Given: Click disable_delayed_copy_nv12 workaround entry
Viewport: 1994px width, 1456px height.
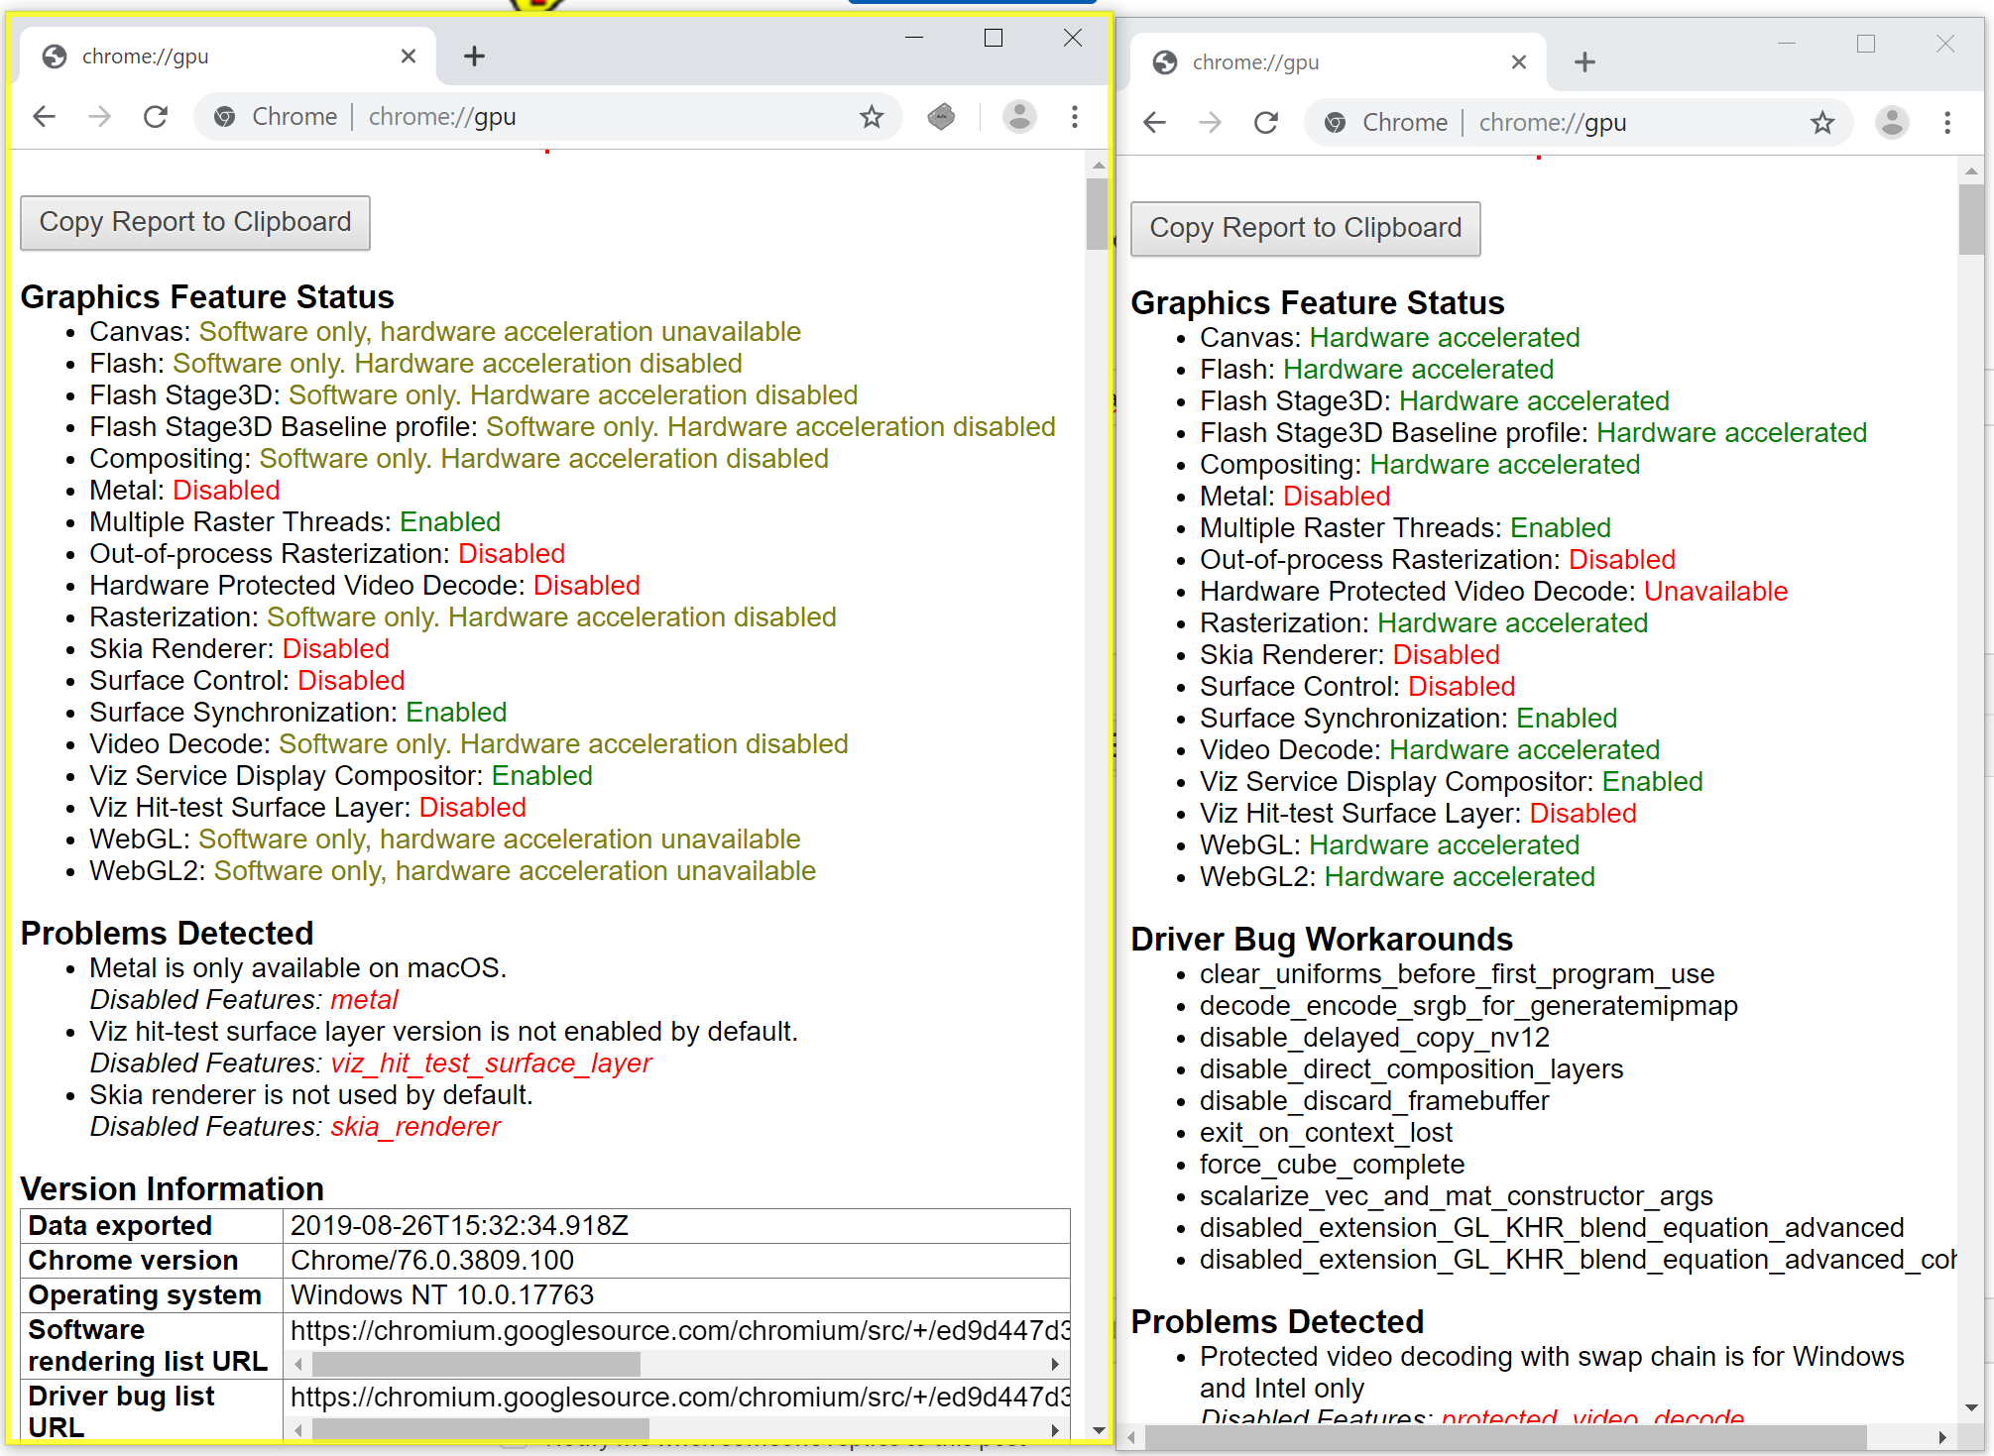Looking at the screenshot, I should tap(1374, 1038).
